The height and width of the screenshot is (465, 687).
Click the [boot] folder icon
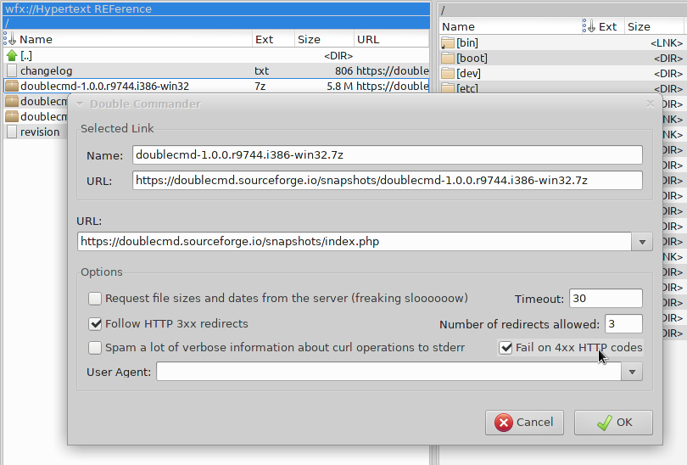[x=448, y=59]
